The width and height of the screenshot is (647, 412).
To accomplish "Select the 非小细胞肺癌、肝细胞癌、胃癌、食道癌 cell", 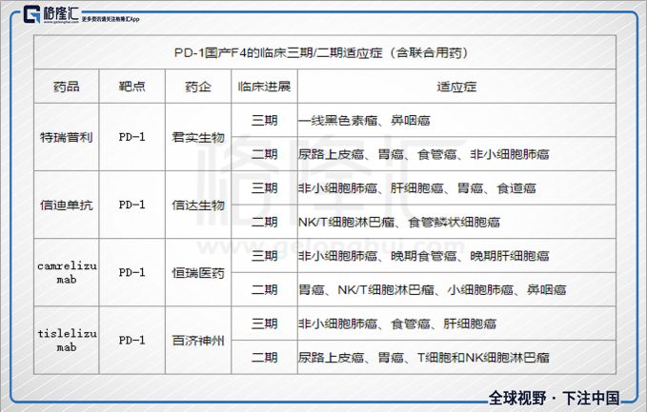I will tap(456, 188).
